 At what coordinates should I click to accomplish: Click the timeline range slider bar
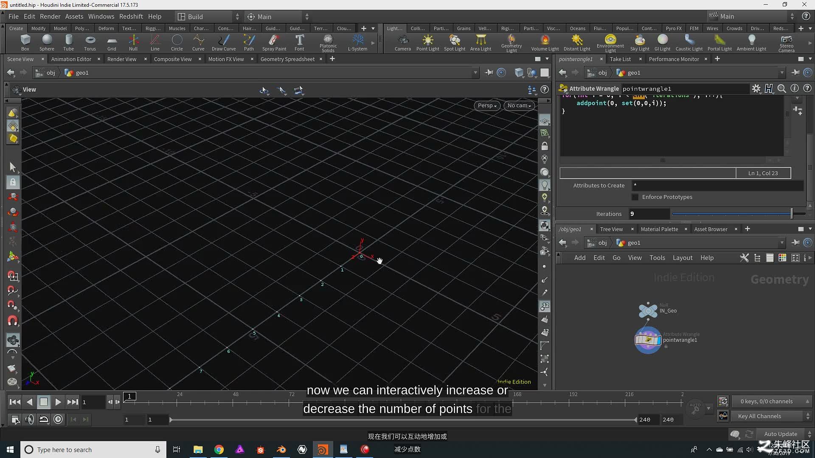[402, 420]
